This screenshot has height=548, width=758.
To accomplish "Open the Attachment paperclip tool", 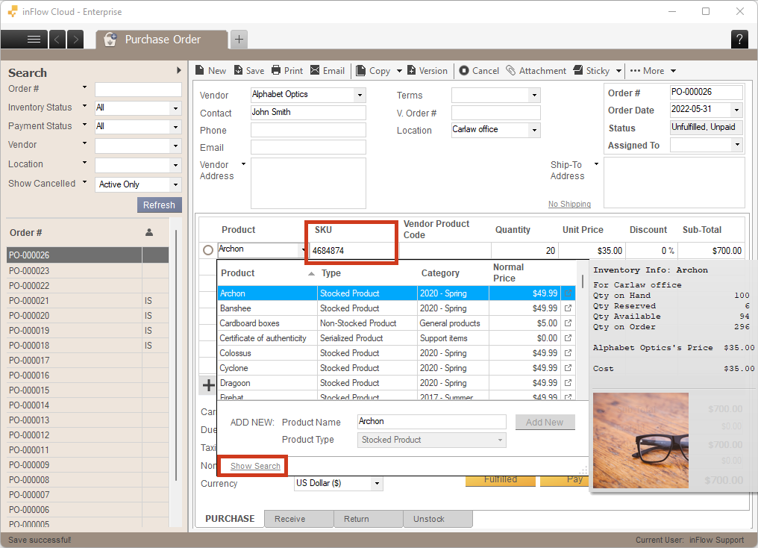I will click(510, 70).
